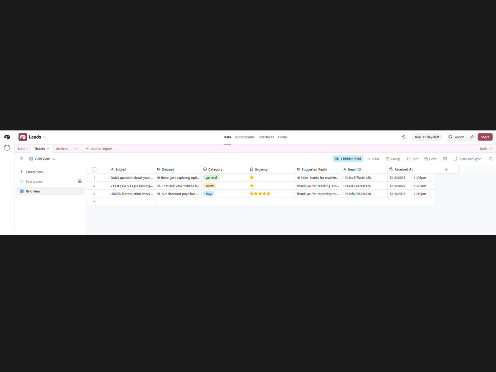Screen dimensions: 496x372
Task: Click the Share button
Action: pos(485,137)
